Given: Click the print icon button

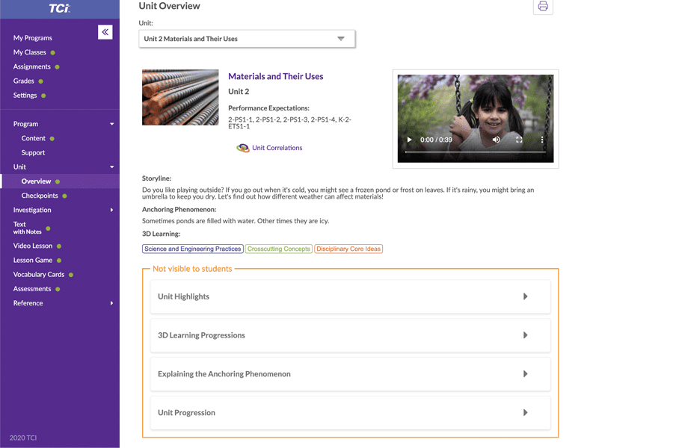Looking at the screenshot, I should (543, 7).
